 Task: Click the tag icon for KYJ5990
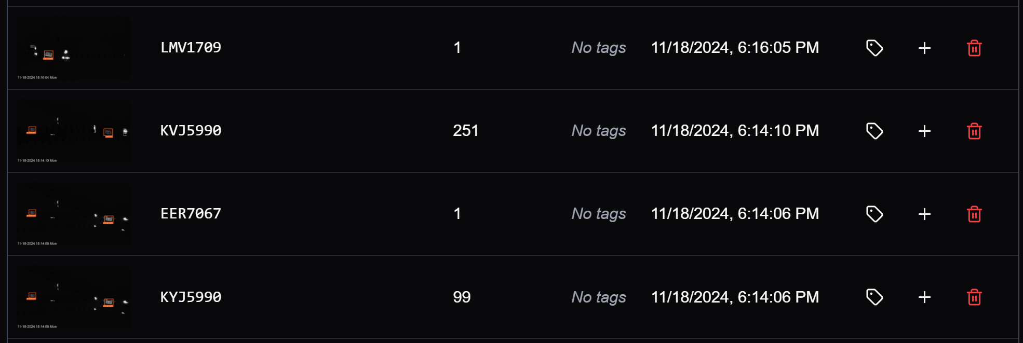pyautogui.click(x=874, y=297)
